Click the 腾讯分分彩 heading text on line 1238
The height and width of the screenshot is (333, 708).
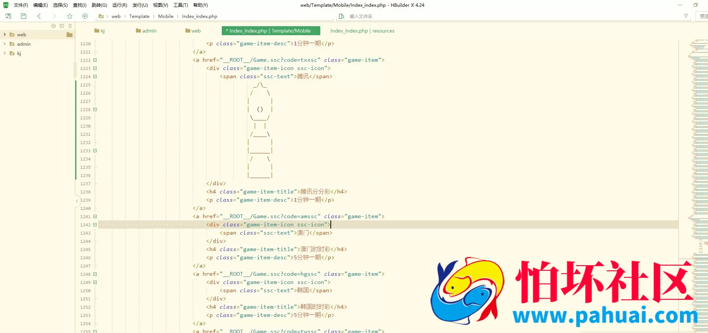pos(315,192)
